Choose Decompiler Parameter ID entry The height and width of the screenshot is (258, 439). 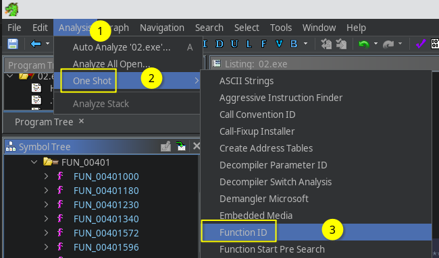pos(316,165)
